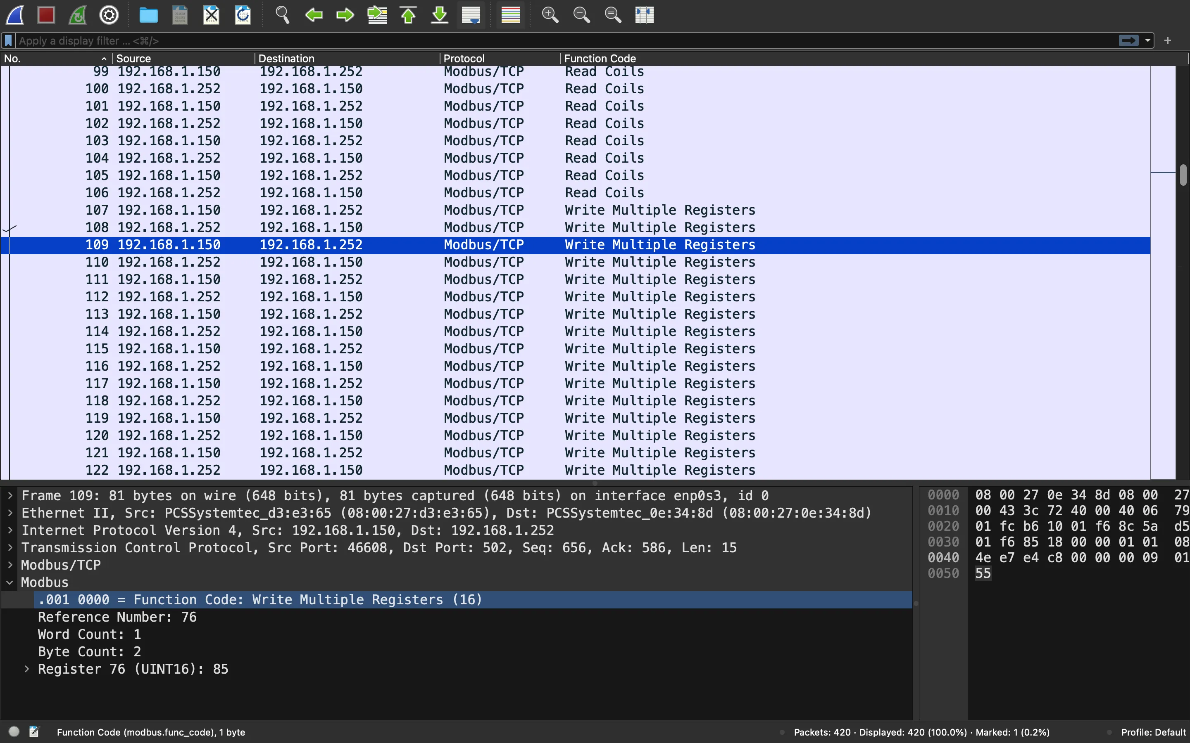Screen dimensions: 1190x743
Task: Open a capture file with the blue folder icon
Action: tap(148, 15)
